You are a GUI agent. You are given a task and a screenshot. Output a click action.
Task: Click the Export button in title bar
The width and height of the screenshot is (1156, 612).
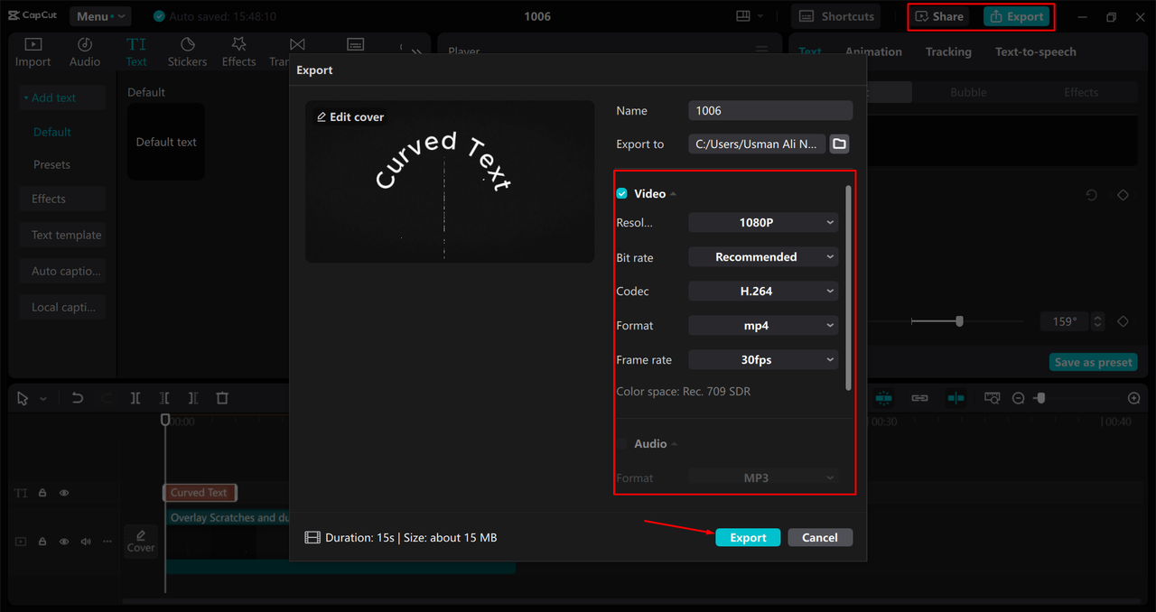1016,16
